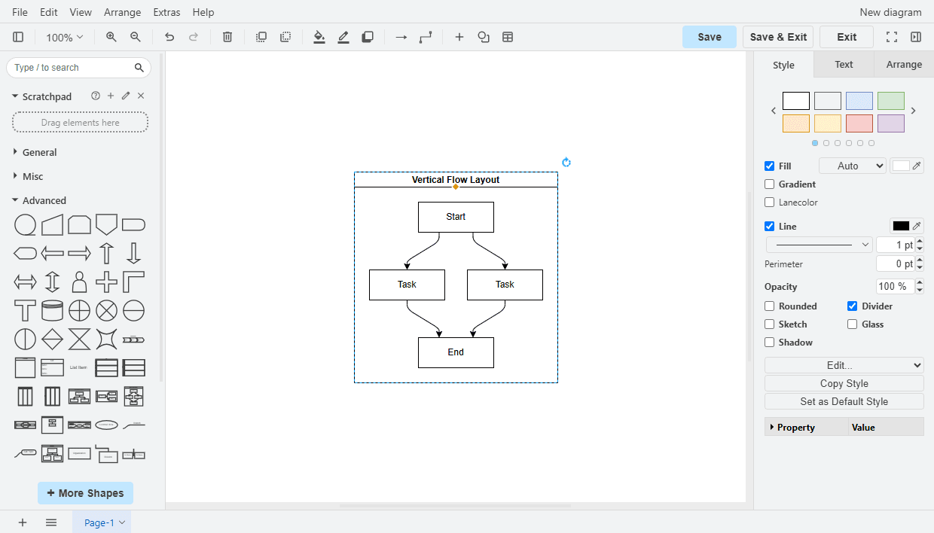Viewport: 934px width, 533px height.
Task: Expand the General shapes section
Action: [39, 152]
